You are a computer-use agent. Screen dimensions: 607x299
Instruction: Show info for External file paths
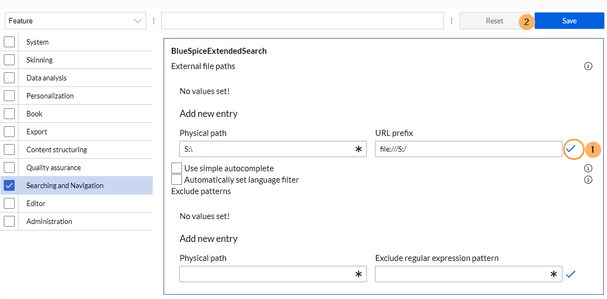[588, 66]
